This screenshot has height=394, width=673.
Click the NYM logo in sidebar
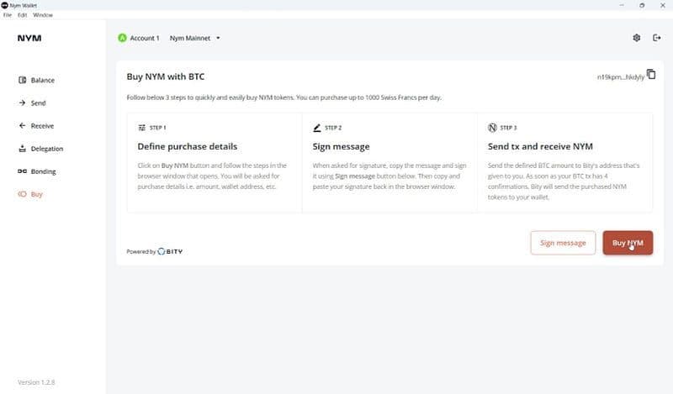click(x=29, y=38)
